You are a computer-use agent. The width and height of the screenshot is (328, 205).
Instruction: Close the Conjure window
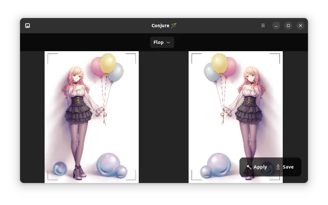(300, 26)
